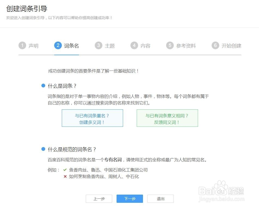Select the 参考资料 step tab
Screen dimensions: 259x208
(186, 46)
